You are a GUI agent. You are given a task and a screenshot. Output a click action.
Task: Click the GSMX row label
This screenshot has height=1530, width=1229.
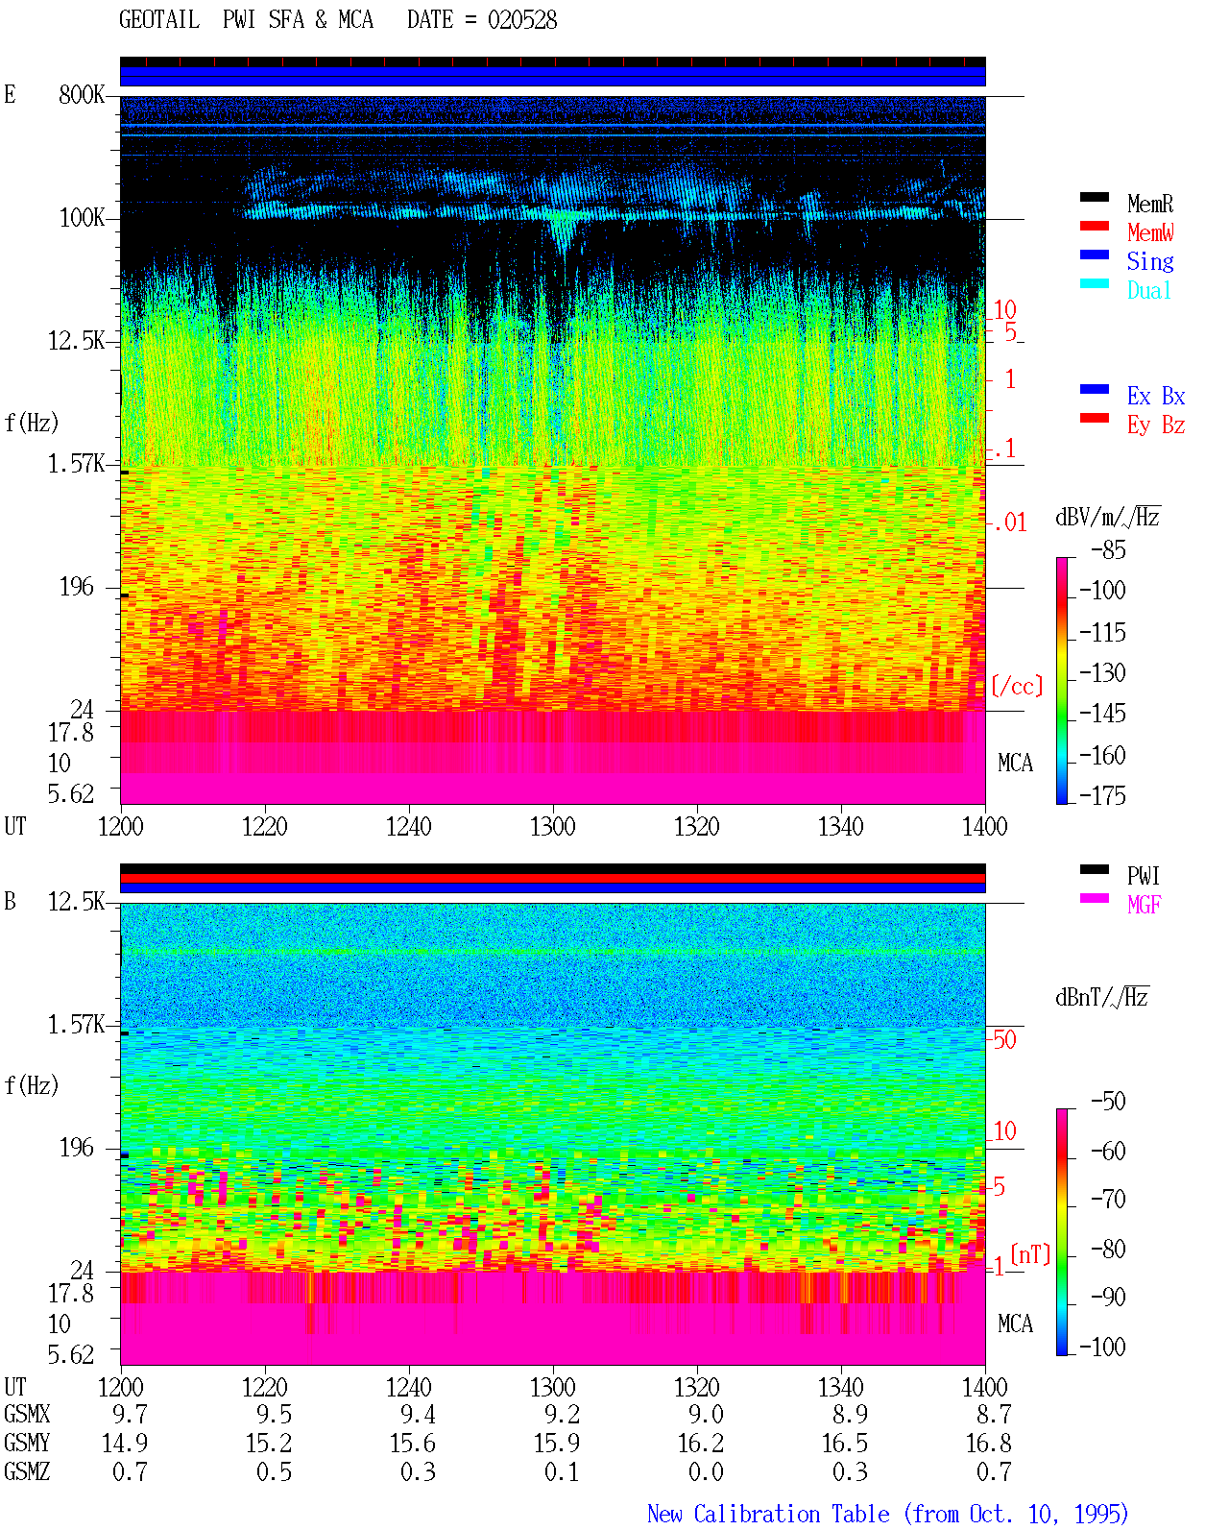point(27,1415)
